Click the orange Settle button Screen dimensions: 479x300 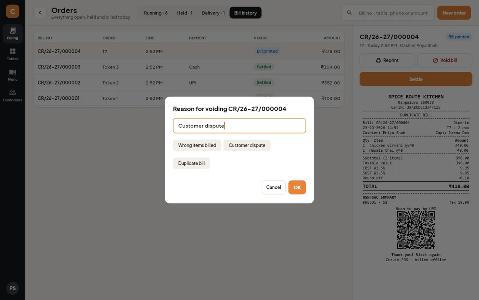[x=416, y=79]
